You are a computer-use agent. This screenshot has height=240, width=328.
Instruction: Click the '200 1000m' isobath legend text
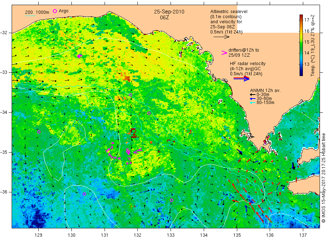pos(37,12)
